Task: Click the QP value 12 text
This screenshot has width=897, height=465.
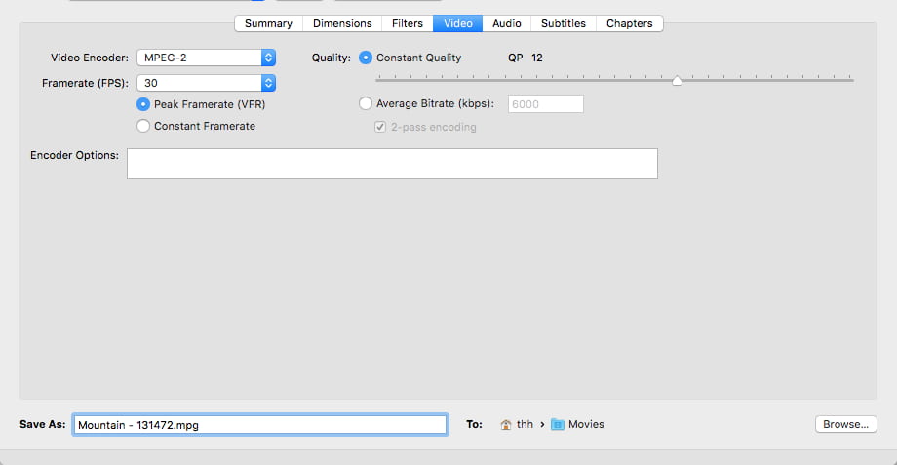Action: 536,58
